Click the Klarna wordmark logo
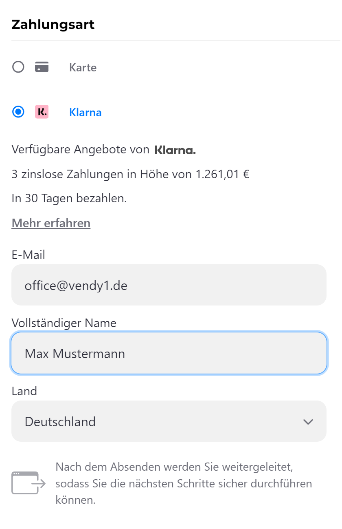 (x=175, y=150)
